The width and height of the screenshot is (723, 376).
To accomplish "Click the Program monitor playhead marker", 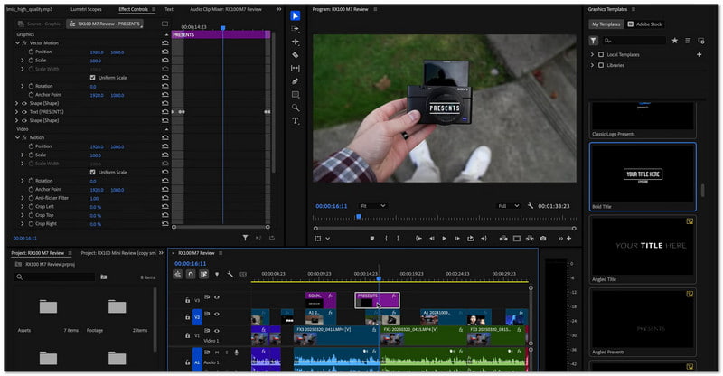I will 359,216.
